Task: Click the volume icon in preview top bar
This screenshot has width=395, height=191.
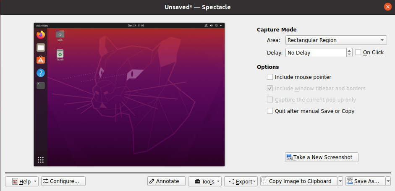Action: (x=212, y=26)
